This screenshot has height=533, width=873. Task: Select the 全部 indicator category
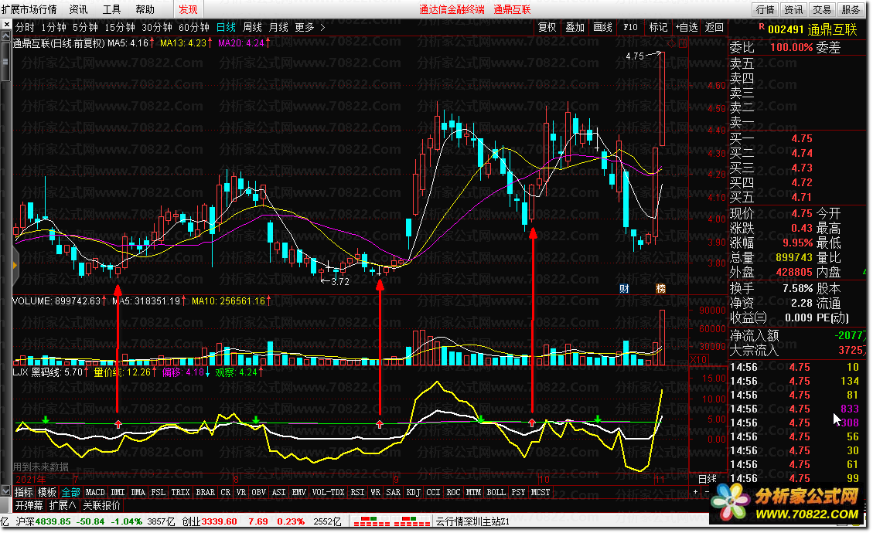pos(70,492)
